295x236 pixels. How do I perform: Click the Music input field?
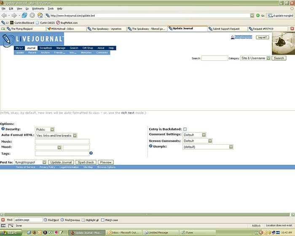tap(62, 142)
